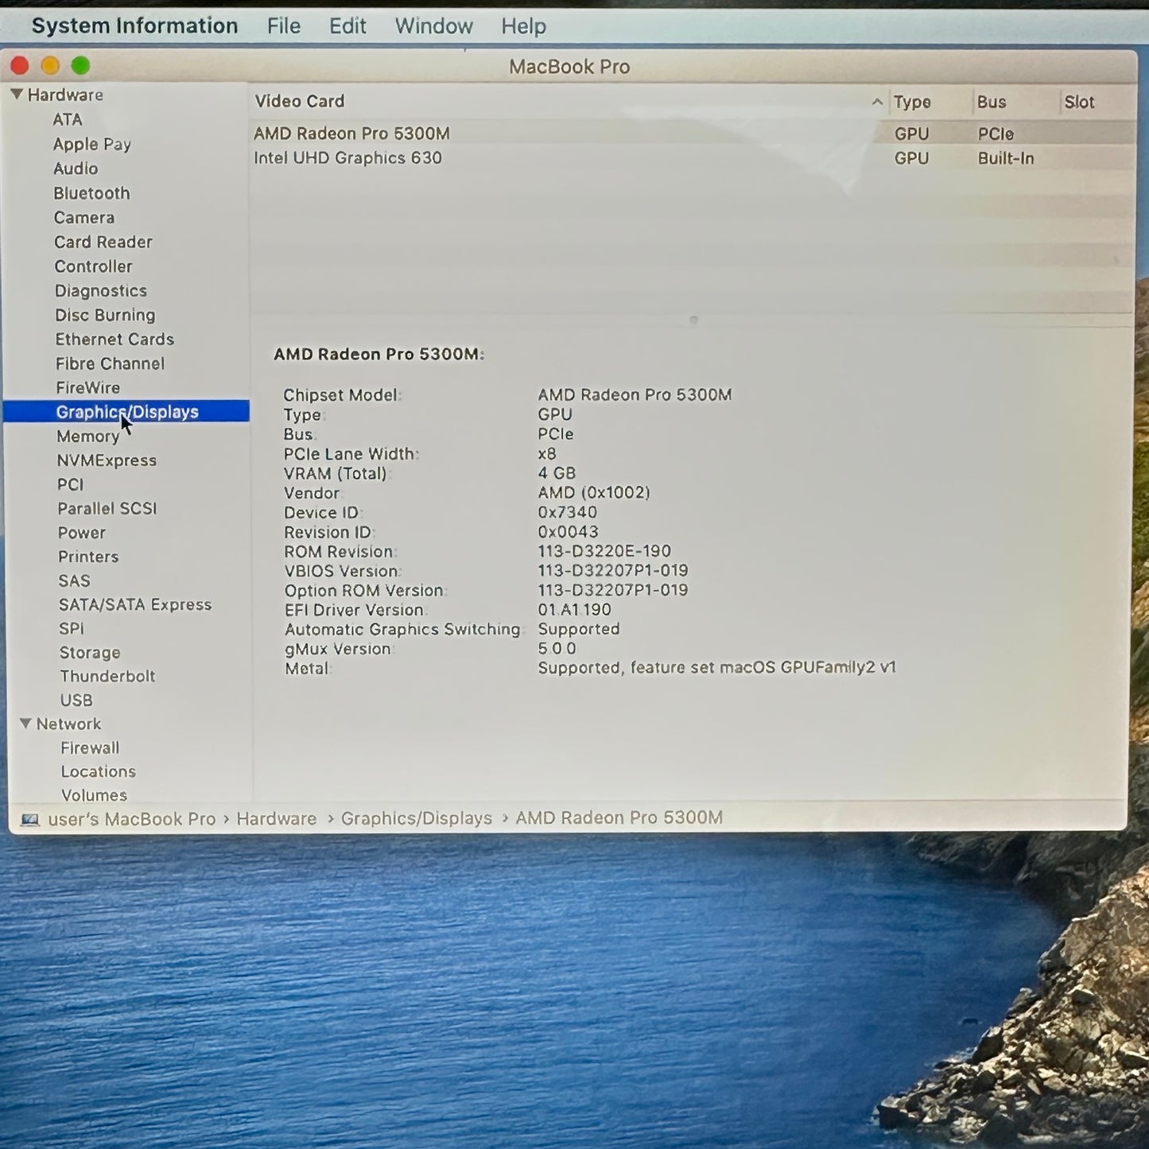Click the Metal support value text
The image size is (1149, 1149).
tap(717, 667)
